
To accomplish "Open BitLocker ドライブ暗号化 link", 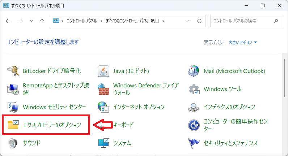I will pos(52,71).
